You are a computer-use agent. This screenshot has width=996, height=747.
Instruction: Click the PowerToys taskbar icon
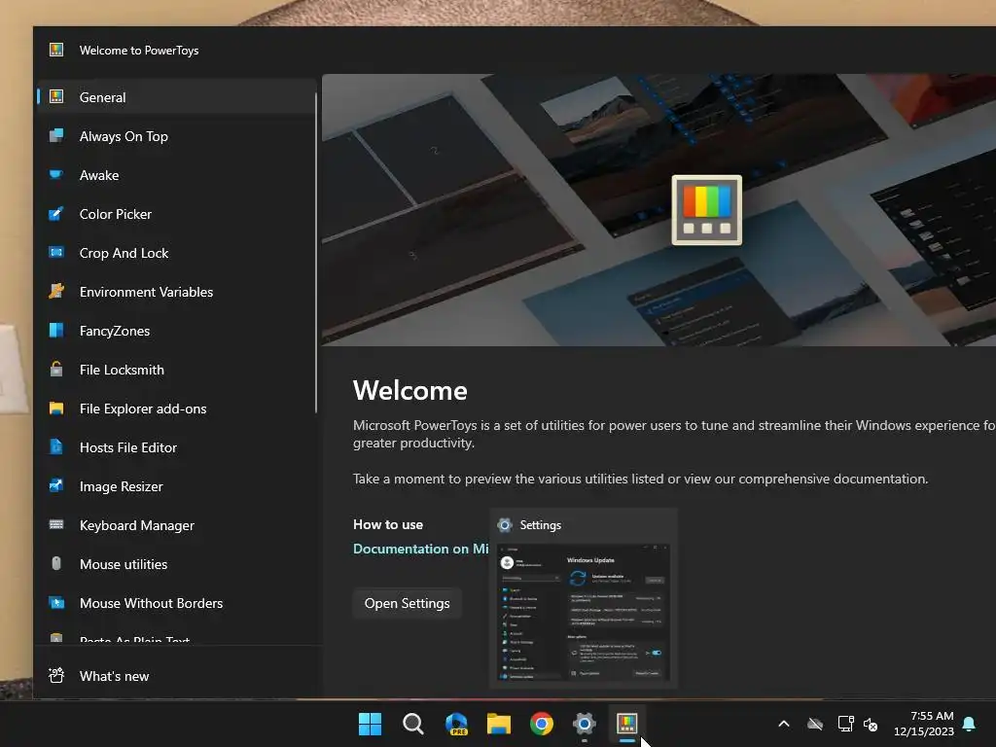point(627,724)
